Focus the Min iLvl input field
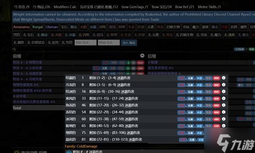The height and width of the screenshot is (153, 255). (x=85, y=42)
